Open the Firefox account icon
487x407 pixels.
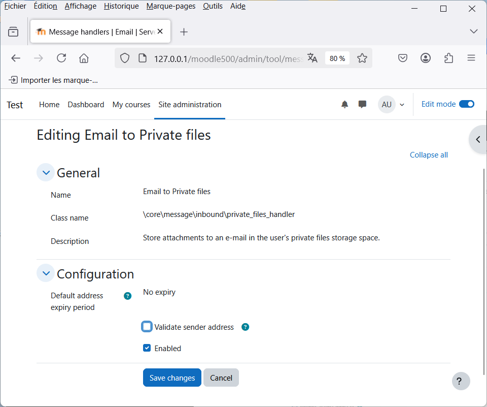click(426, 58)
